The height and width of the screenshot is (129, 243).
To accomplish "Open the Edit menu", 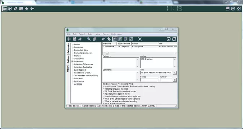I will pos(75,34).
